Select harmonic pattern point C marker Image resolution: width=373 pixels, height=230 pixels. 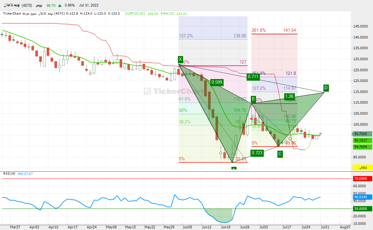point(280,154)
